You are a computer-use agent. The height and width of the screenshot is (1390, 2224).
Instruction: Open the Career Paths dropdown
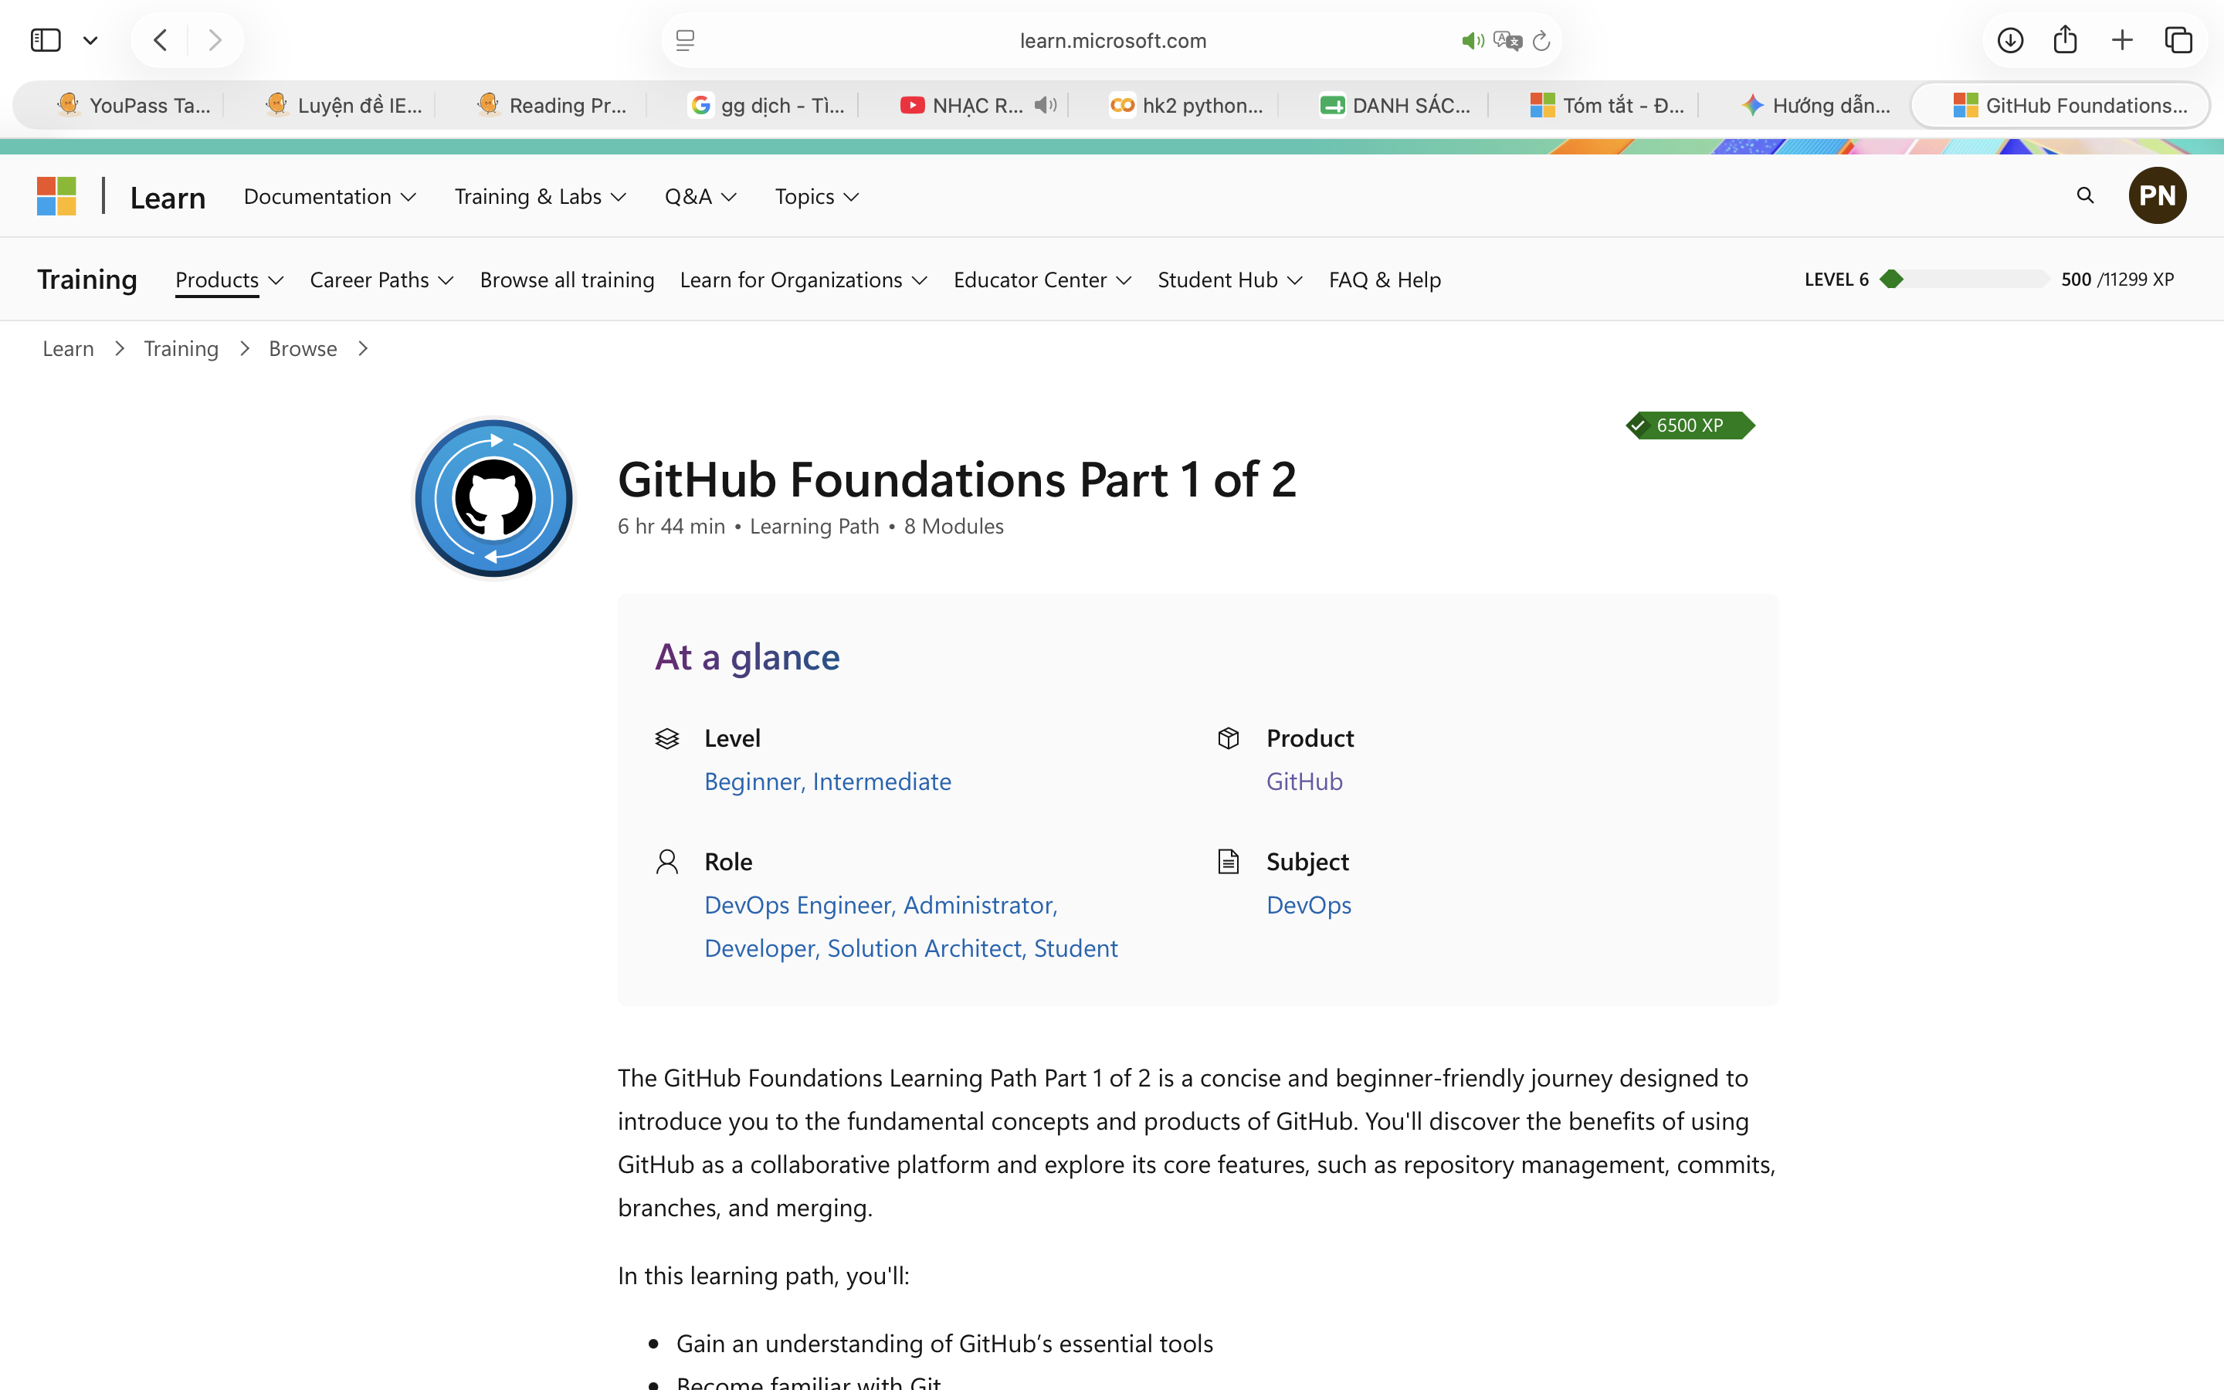(x=381, y=280)
